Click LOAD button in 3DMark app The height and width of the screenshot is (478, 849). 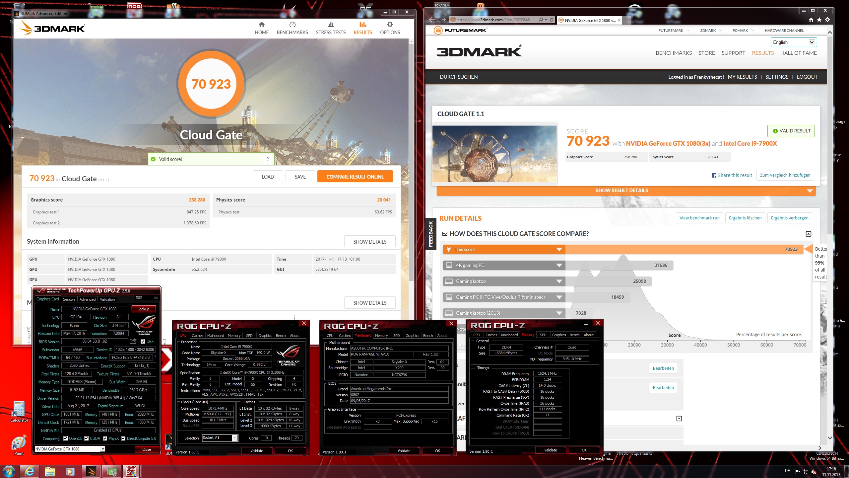(x=268, y=177)
